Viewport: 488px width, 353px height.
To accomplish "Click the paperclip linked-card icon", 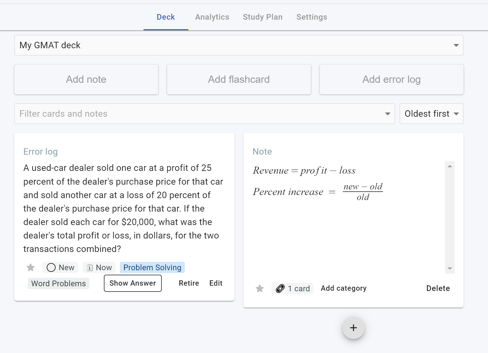I will point(280,288).
